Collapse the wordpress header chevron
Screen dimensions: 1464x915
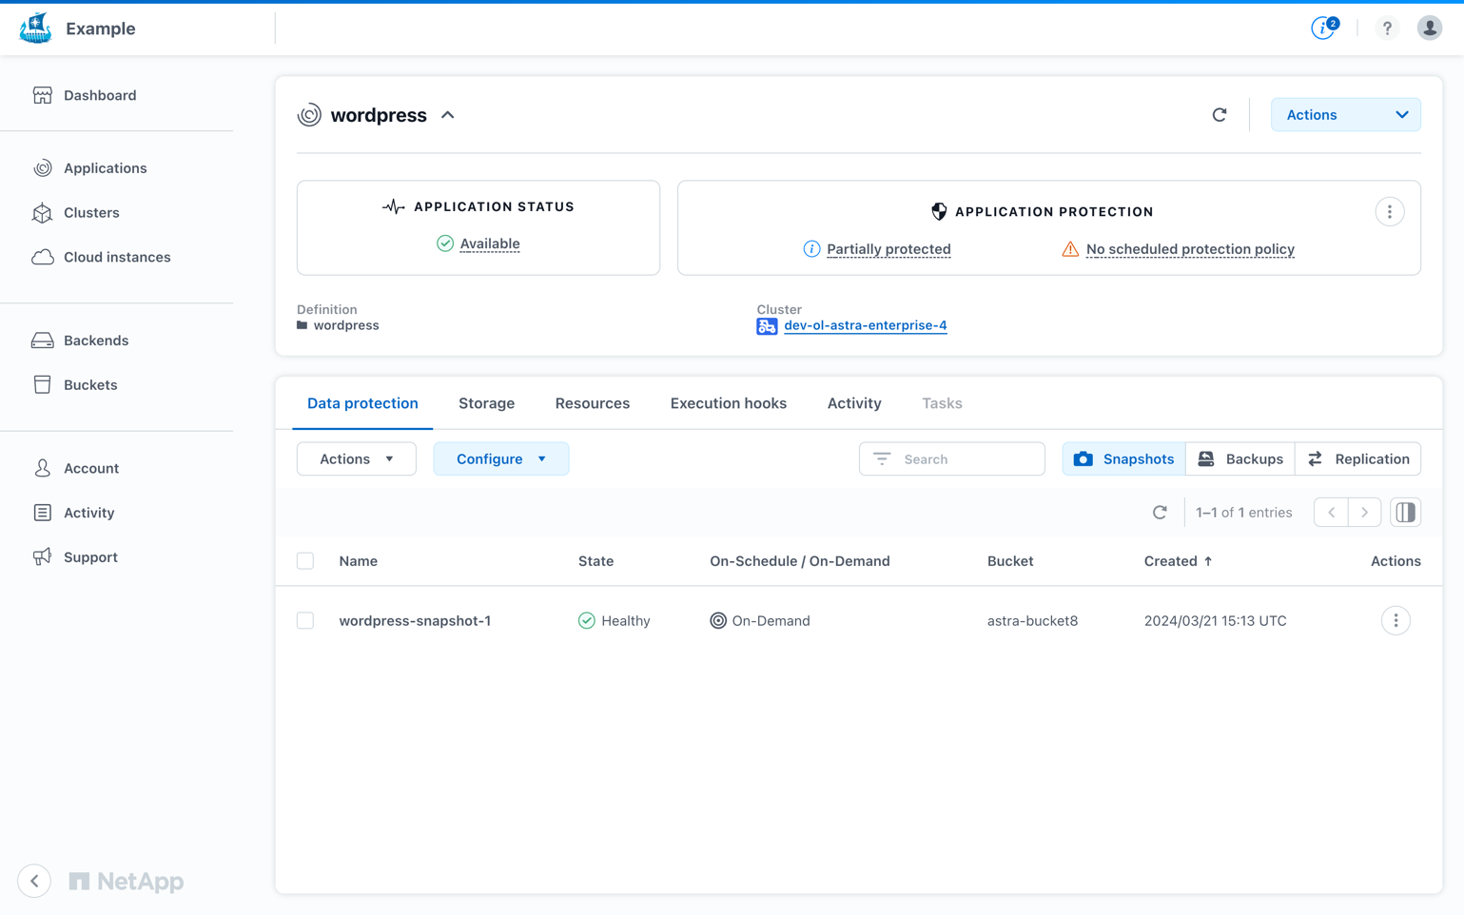coord(448,115)
